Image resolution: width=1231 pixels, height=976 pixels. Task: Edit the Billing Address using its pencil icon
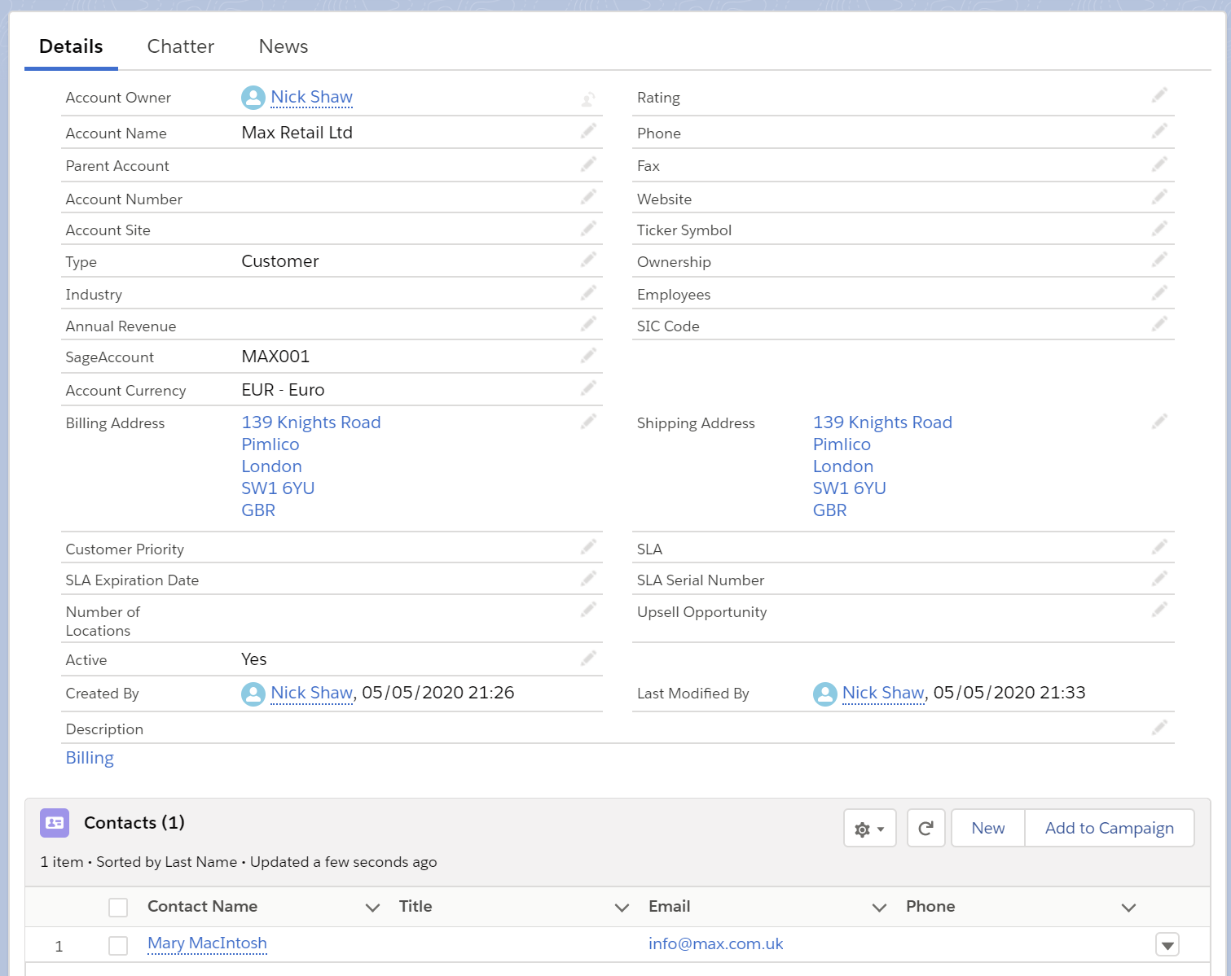point(588,422)
